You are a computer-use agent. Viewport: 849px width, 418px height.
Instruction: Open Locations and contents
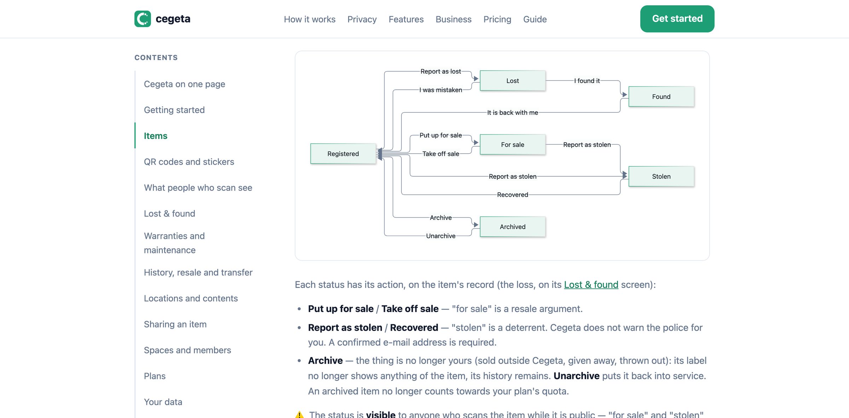coord(191,298)
